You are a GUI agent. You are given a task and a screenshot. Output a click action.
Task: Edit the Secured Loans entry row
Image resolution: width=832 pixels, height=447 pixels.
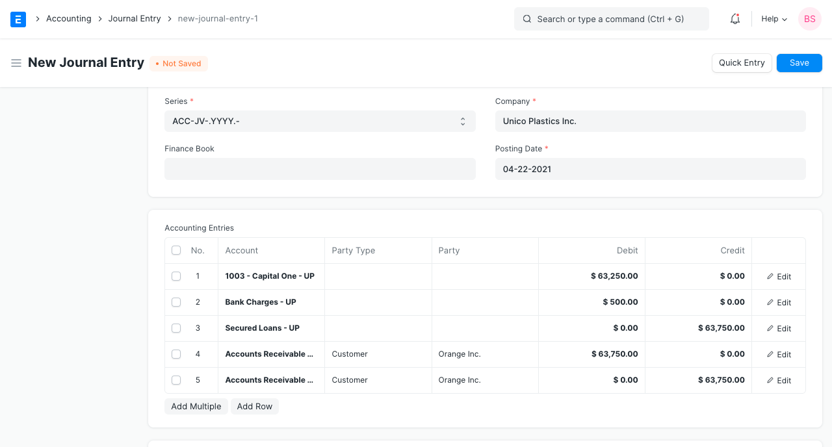pyautogui.click(x=779, y=328)
